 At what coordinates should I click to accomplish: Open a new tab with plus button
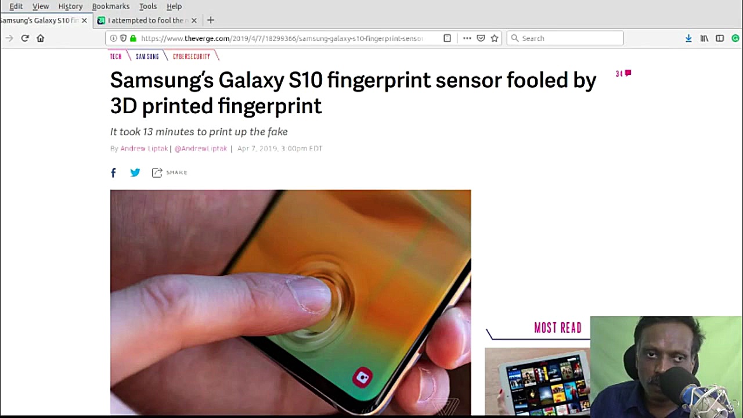point(211,20)
